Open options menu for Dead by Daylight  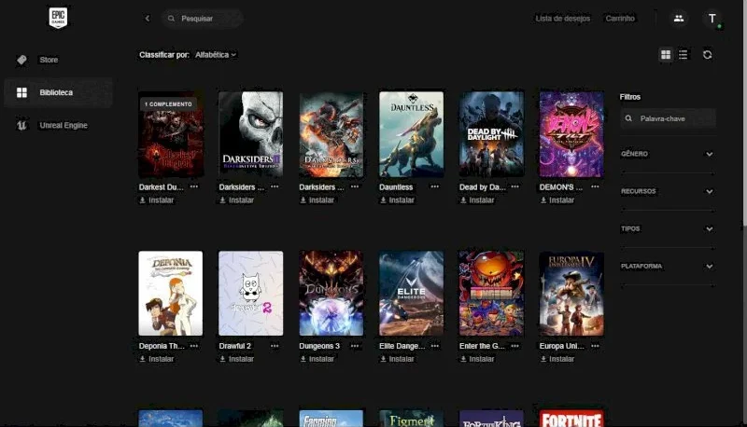(x=515, y=186)
